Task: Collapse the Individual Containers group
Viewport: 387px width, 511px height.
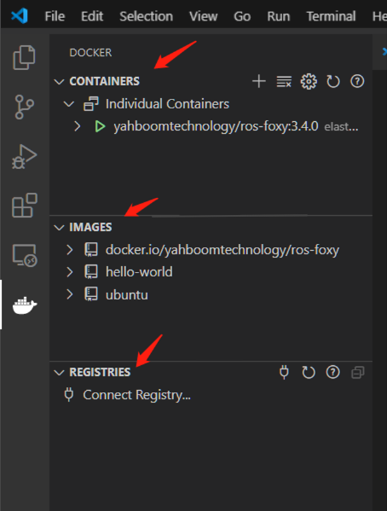Action: coord(69,104)
